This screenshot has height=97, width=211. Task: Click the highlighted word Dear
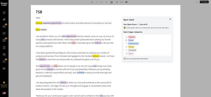pos(38,30)
